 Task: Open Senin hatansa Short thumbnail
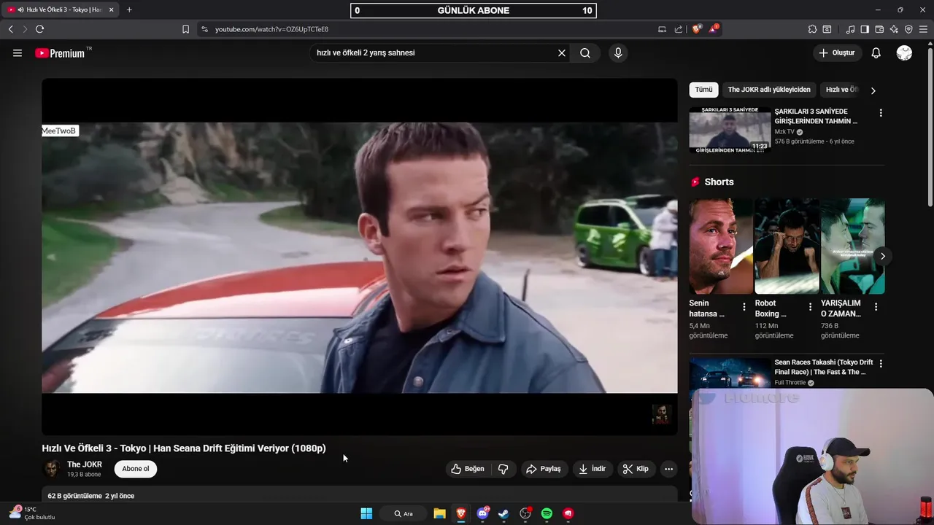(720, 246)
